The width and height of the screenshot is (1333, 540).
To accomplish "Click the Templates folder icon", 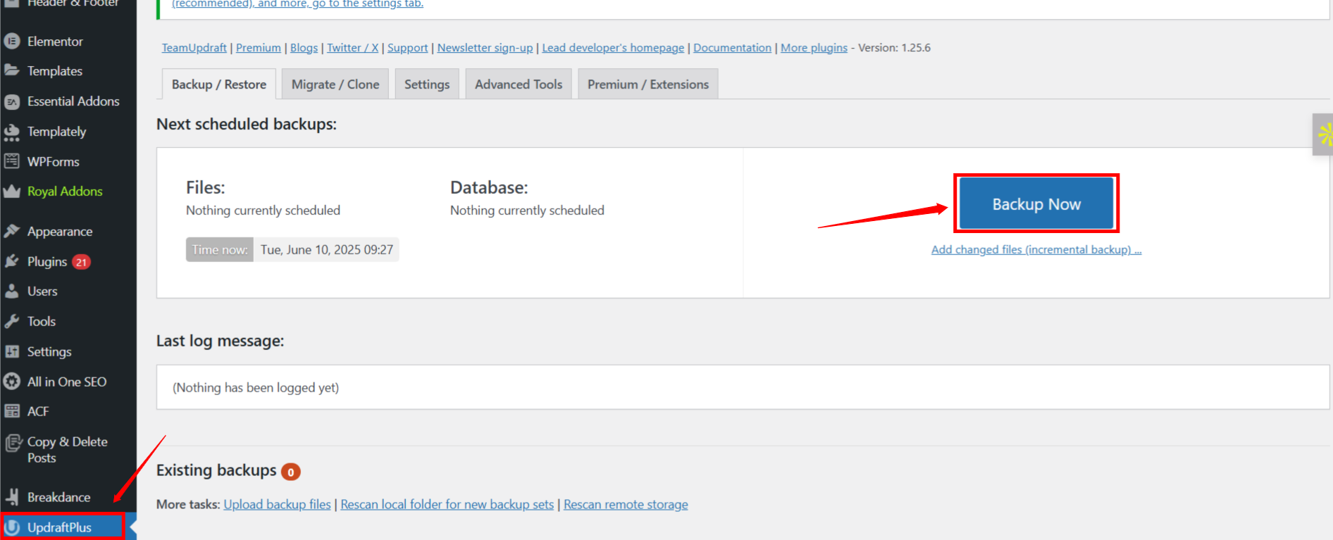I will pos(12,70).
